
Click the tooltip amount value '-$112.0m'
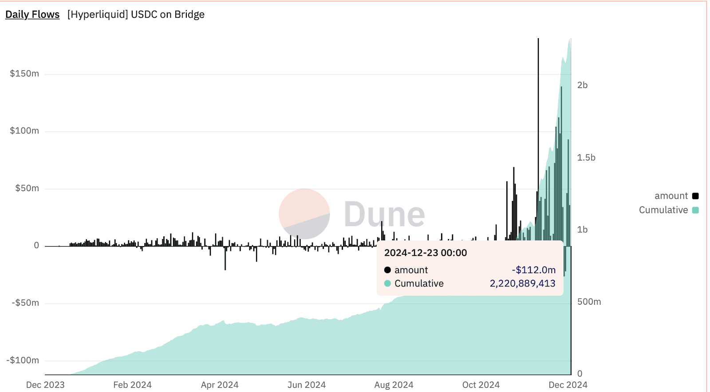point(533,270)
